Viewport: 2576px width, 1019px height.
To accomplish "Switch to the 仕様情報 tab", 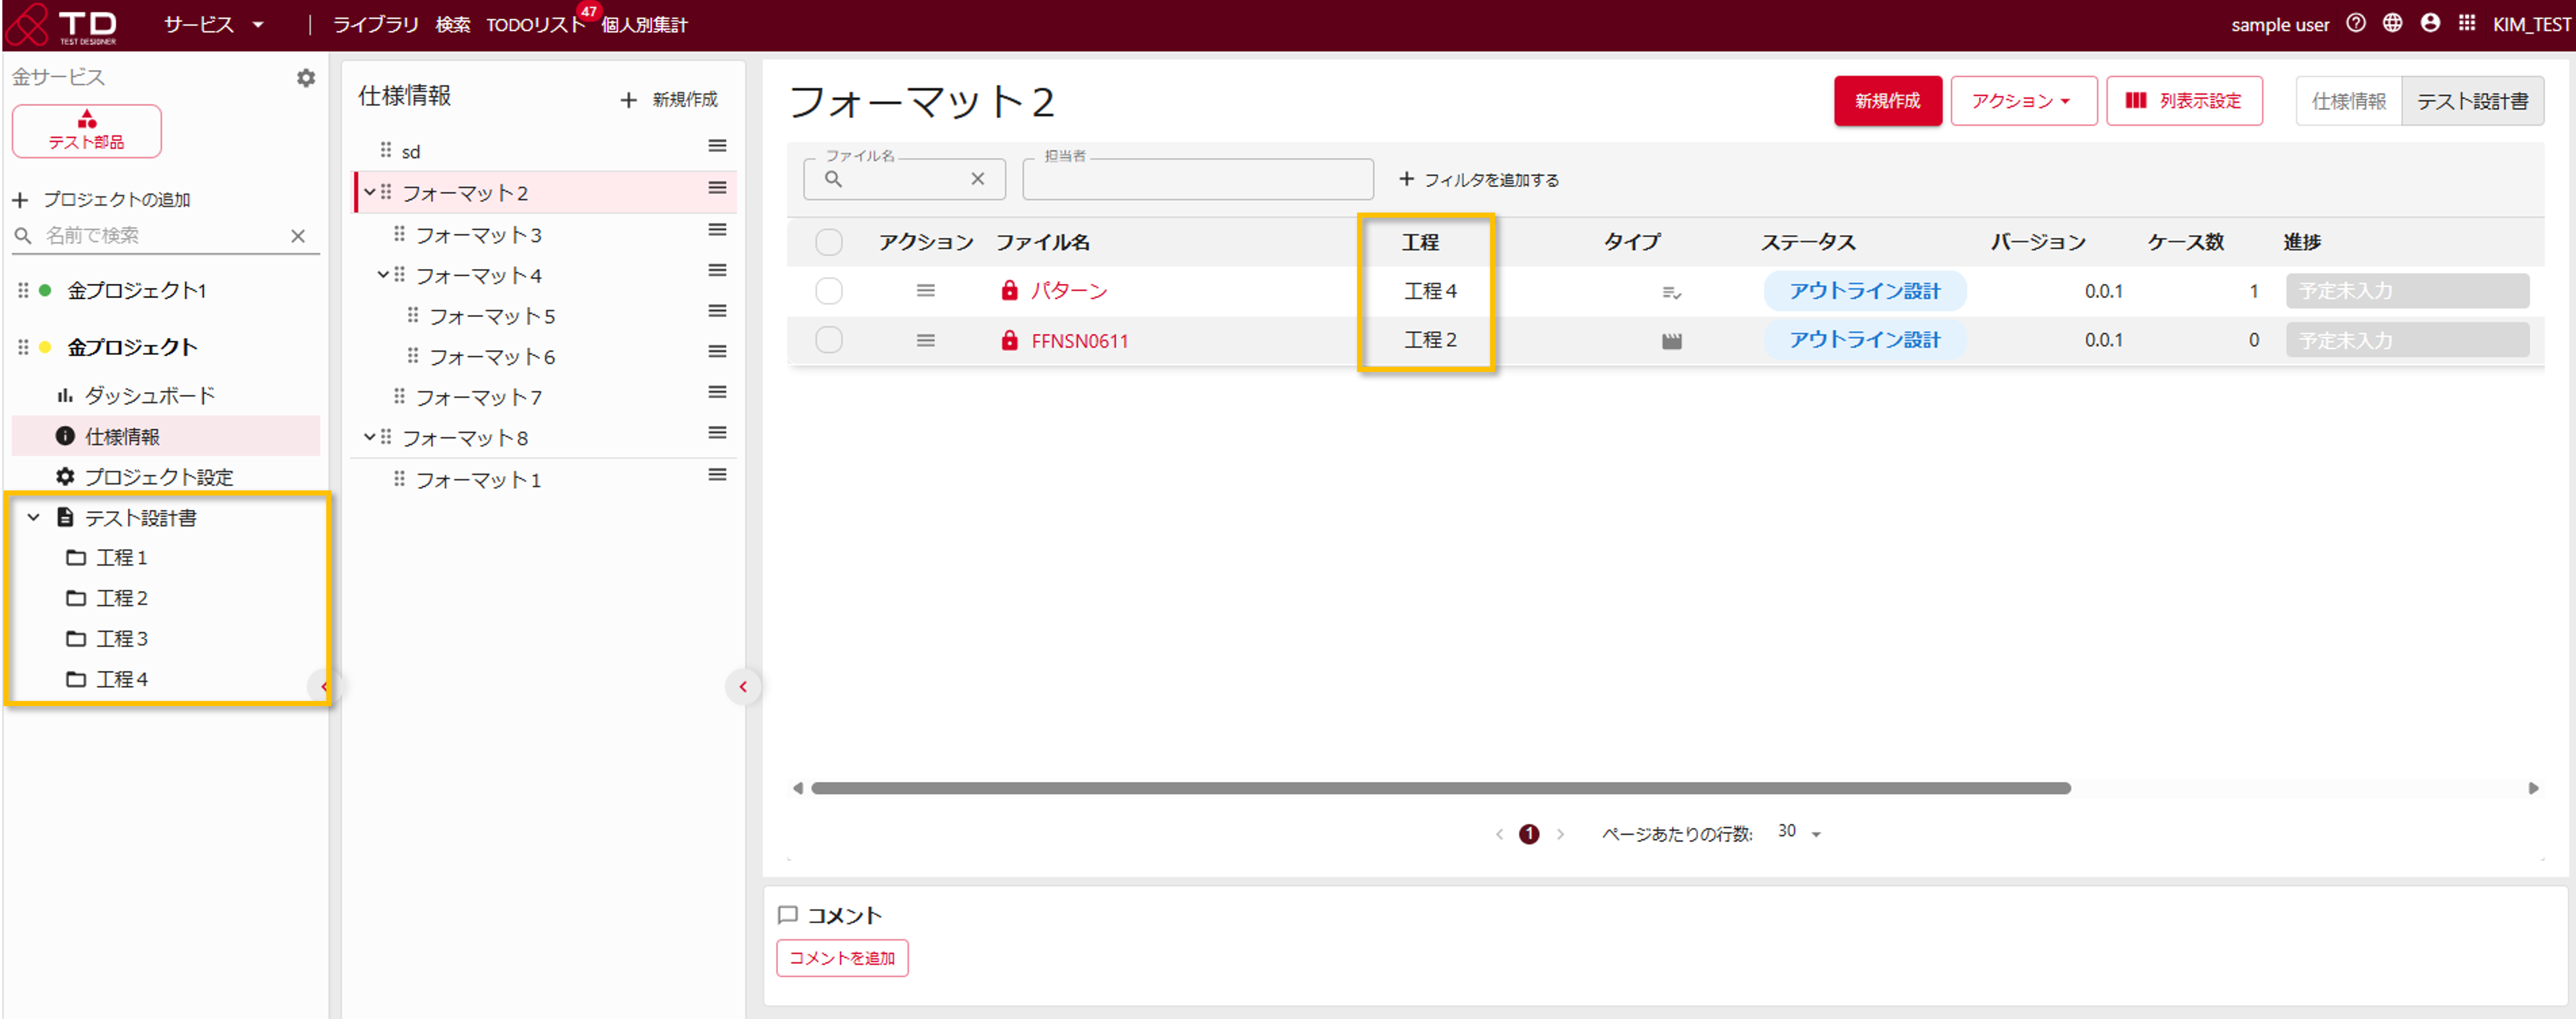I will click(x=2349, y=101).
